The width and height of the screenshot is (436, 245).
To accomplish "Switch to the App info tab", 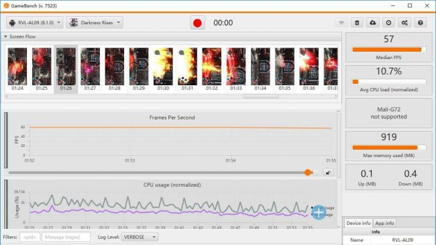I will tap(384, 223).
